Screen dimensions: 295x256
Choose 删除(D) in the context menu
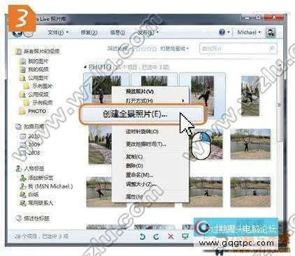coord(134,166)
